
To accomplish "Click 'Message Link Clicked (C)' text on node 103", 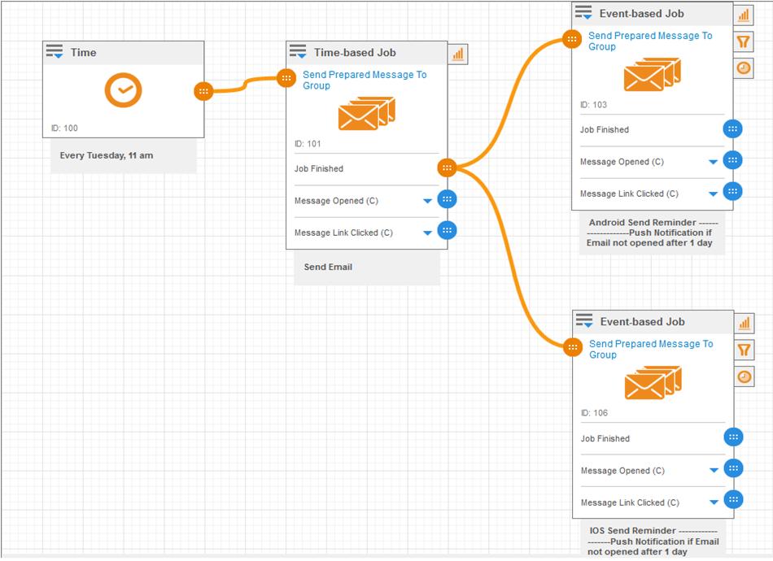I will pyautogui.click(x=629, y=194).
